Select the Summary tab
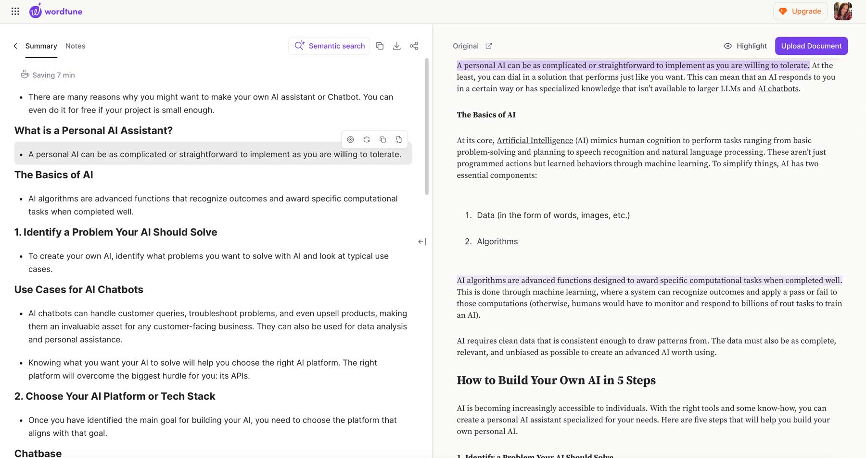 pyautogui.click(x=41, y=46)
